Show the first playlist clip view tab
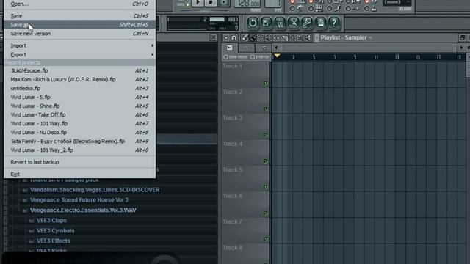 tap(230, 48)
